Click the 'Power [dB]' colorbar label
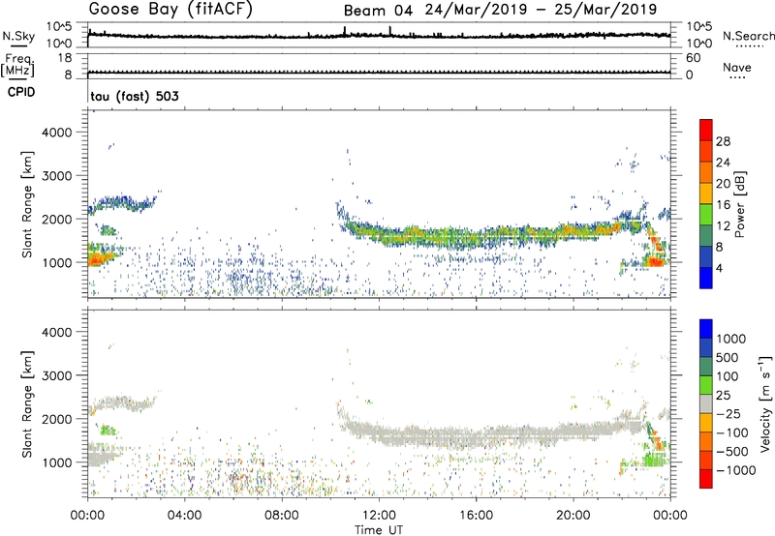 pyautogui.click(x=739, y=204)
